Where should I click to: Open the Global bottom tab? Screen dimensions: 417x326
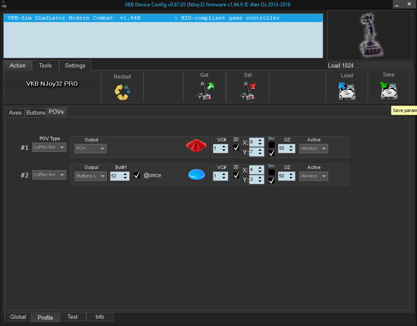18,317
